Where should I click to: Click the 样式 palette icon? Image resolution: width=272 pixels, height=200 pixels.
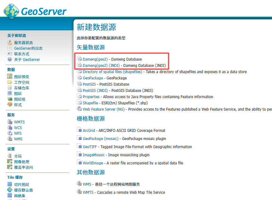click(x=10, y=104)
